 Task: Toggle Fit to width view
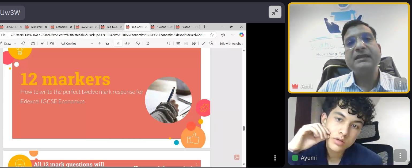coord(108,43)
